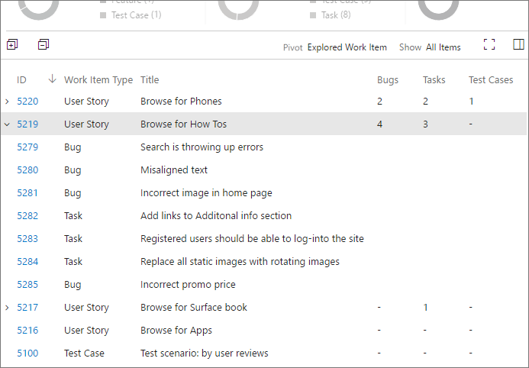The image size is (529, 368).
Task: Click the Bugs column header
Action: [x=388, y=80]
